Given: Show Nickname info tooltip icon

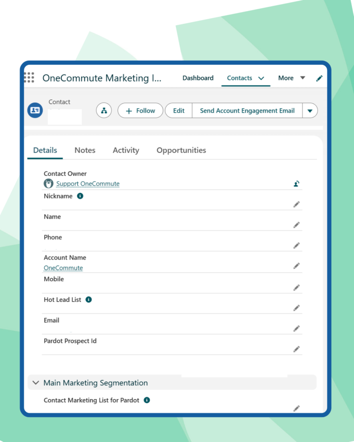Looking at the screenshot, I should (x=80, y=196).
